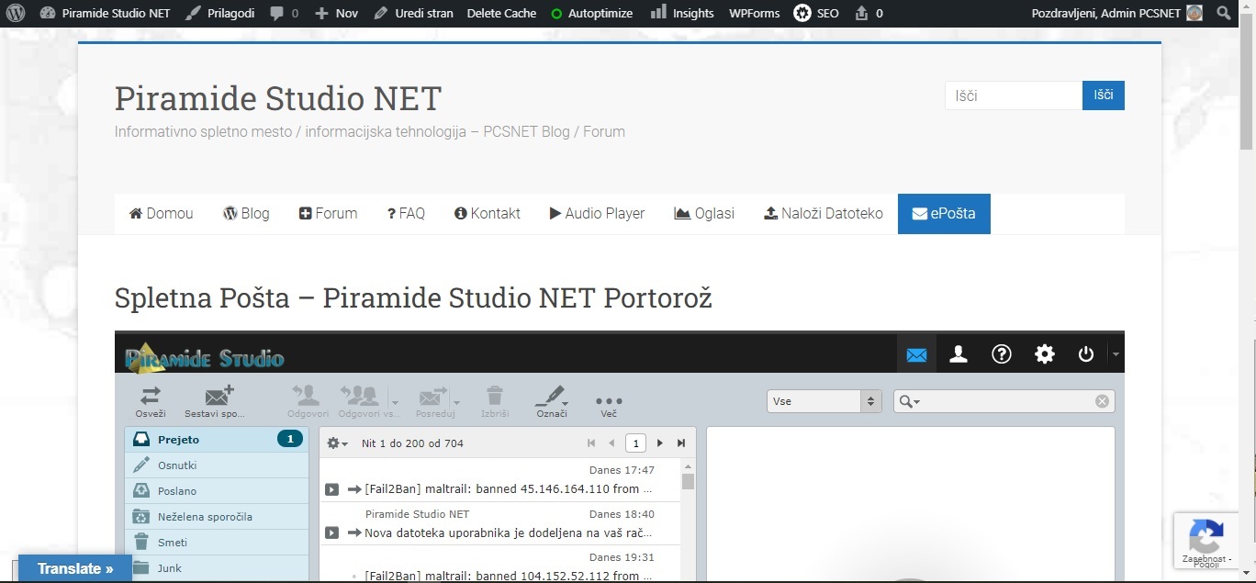Open webmail help question mark icon

pyautogui.click(x=1002, y=354)
